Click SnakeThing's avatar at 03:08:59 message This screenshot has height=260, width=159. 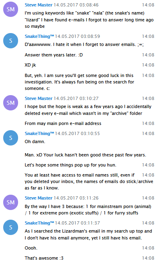(10, 41)
